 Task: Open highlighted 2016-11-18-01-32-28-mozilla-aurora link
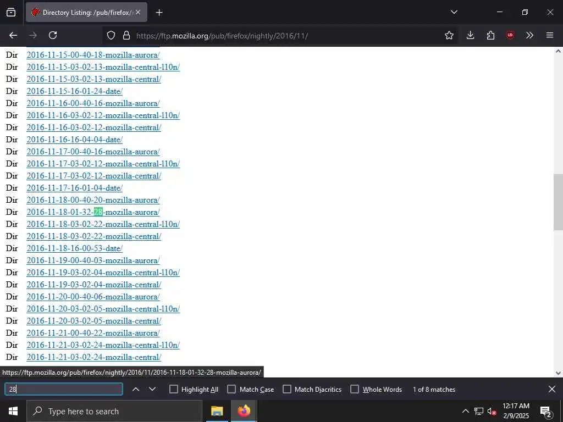[x=93, y=212]
